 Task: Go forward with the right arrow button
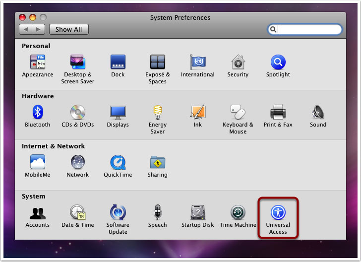[39, 29]
